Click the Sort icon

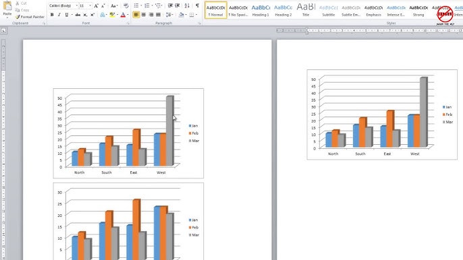187,5
